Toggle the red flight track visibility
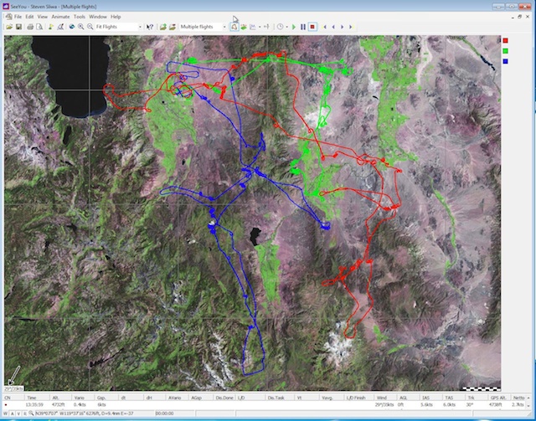536x421 pixels. tap(505, 40)
